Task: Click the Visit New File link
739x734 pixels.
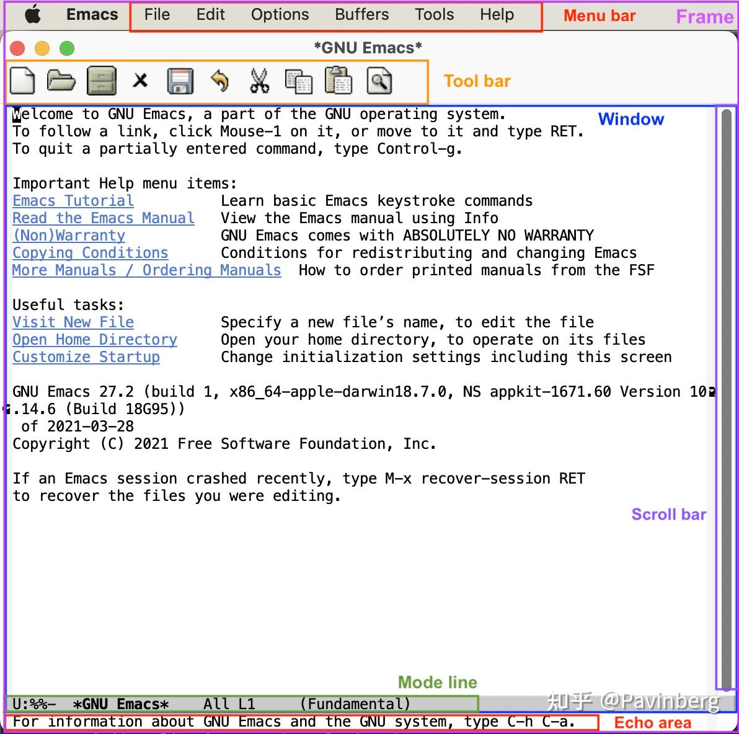Action: point(73,322)
